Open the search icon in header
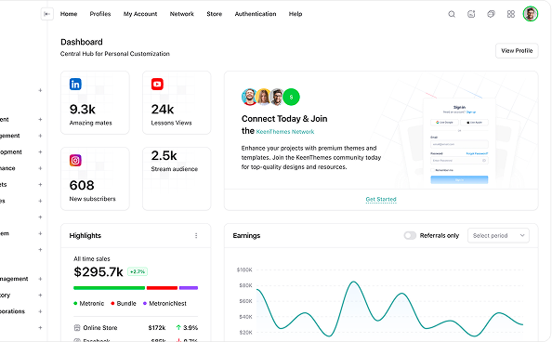 [452, 14]
